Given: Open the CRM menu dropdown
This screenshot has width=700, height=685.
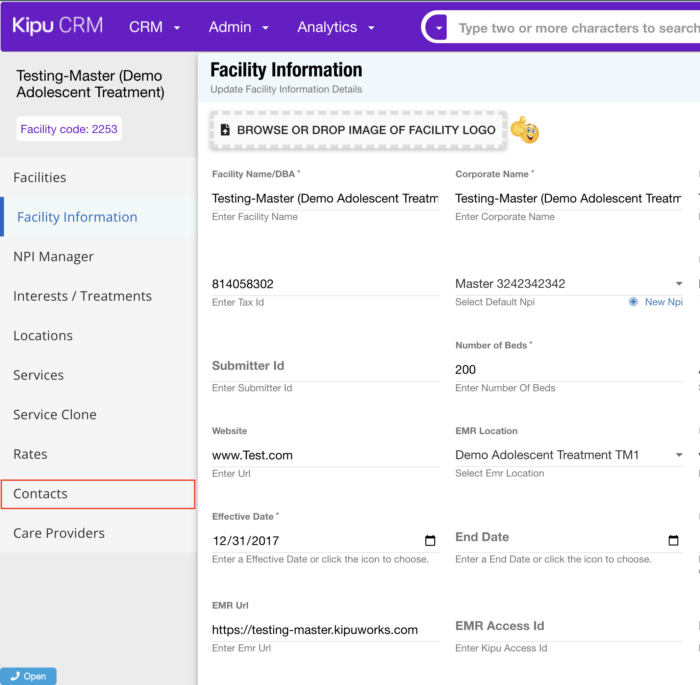Looking at the screenshot, I should point(155,27).
